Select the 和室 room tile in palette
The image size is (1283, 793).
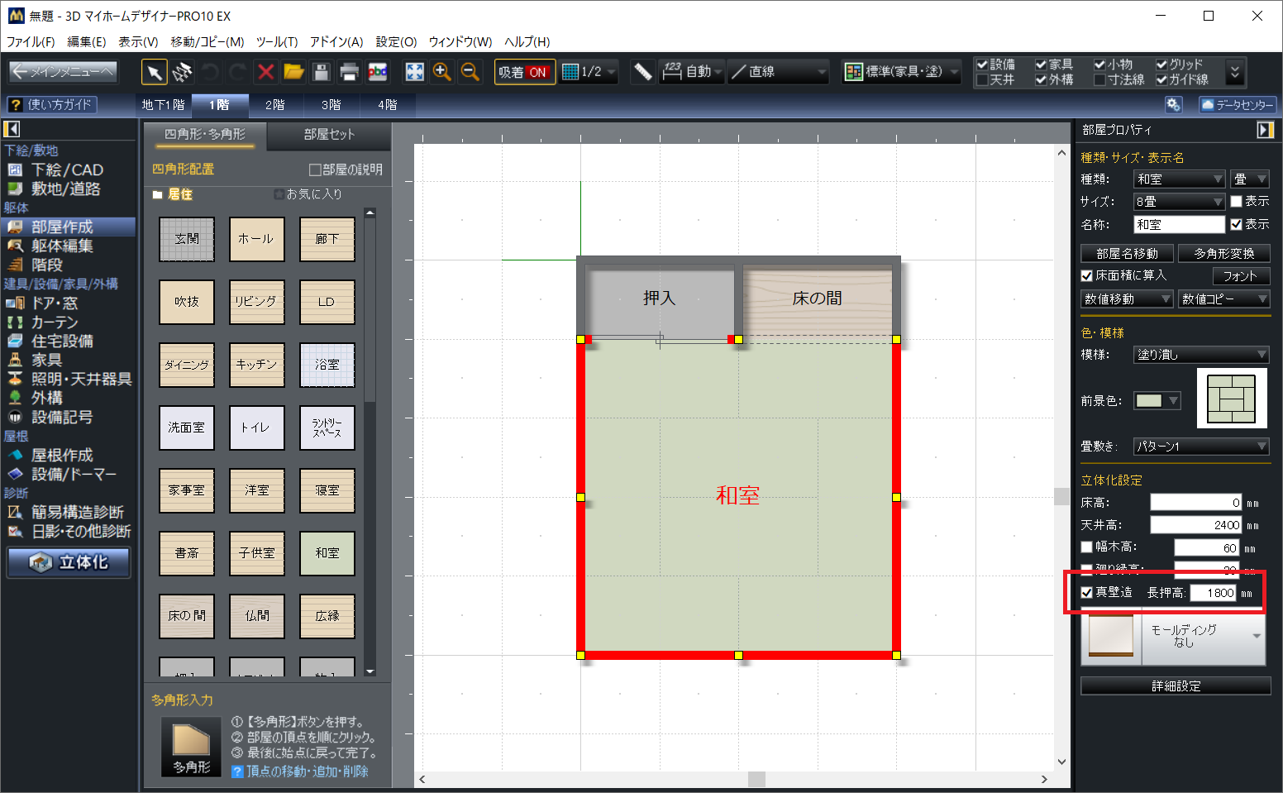(327, 553)
